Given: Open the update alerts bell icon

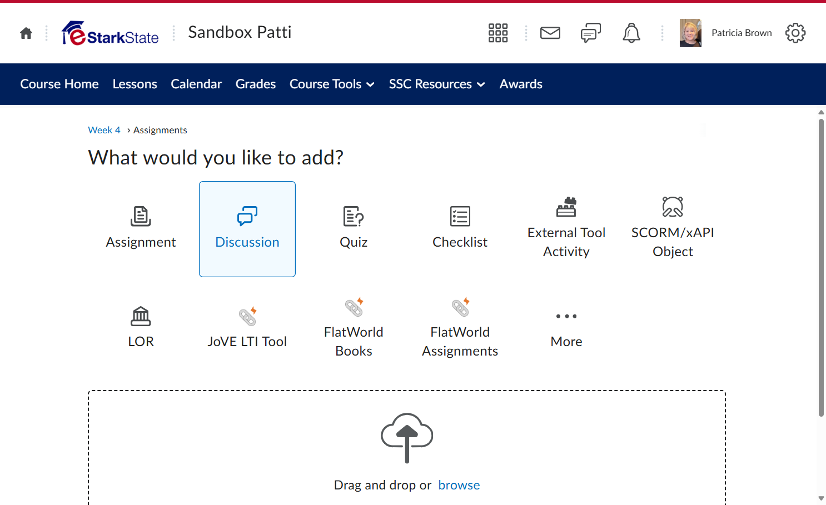Looking at the screenshot, I should [631, 33].
